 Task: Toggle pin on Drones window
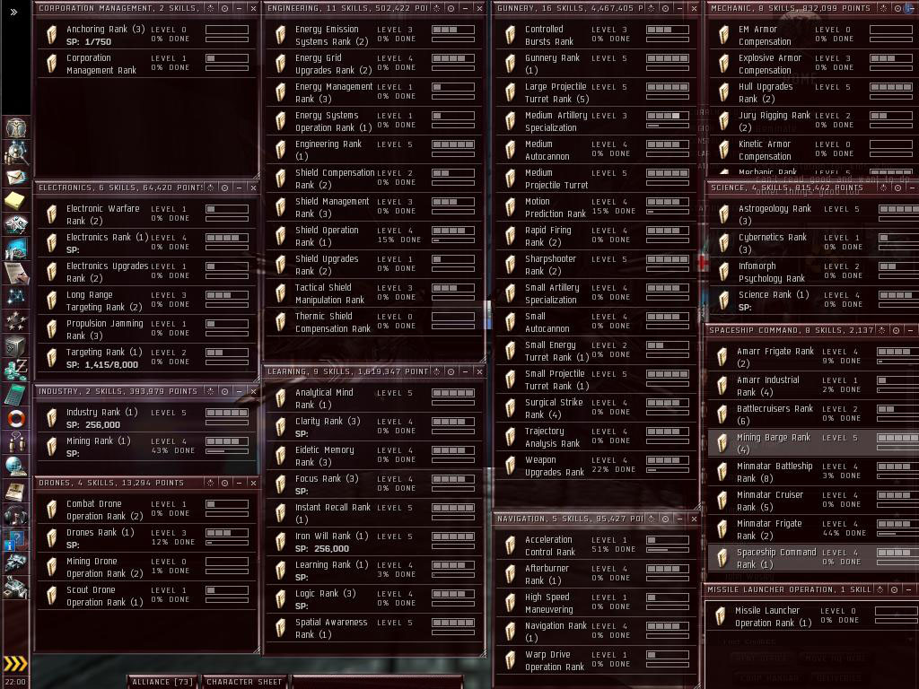pos(224,483)
